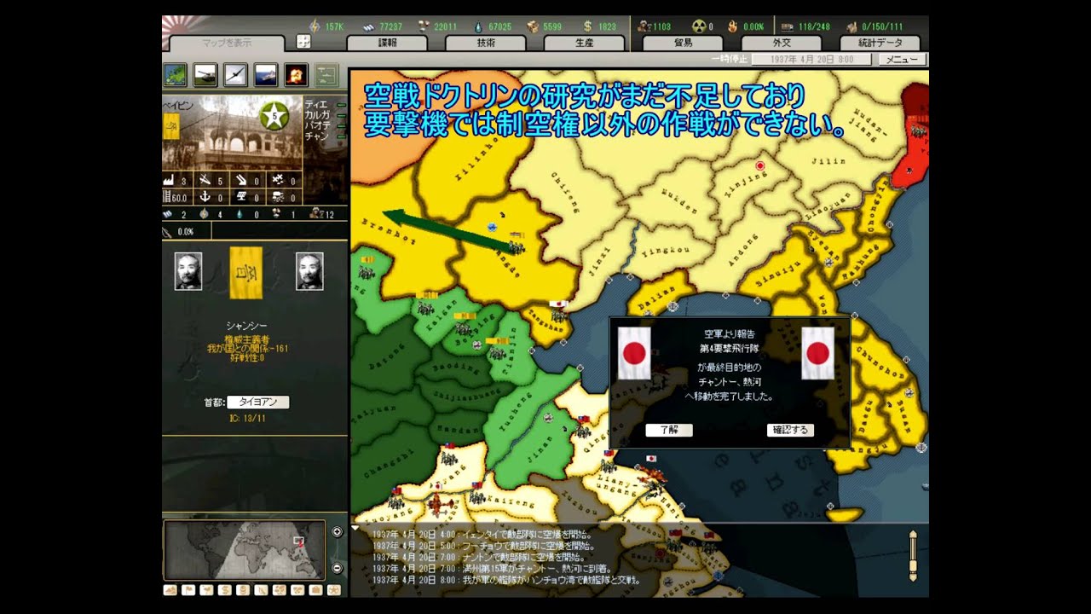Image resolution: width=1091 pixels, height=614 pixels.
Task: Collapse the message log with the triangle
Action: point(355,529)
